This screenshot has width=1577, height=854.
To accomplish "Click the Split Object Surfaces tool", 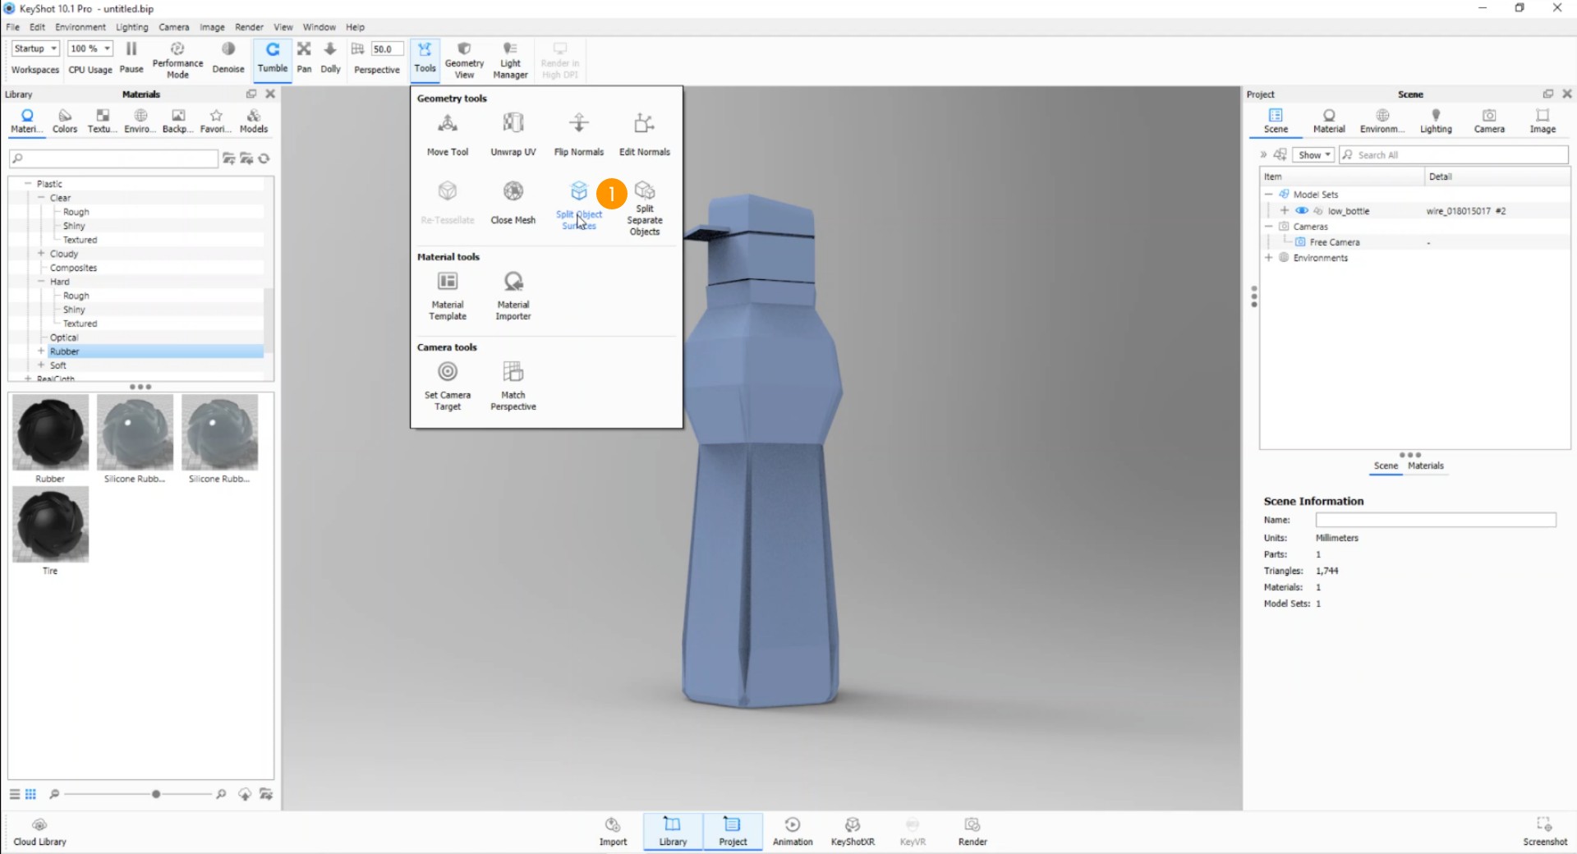I will pyautogui.click(x=578, y=197).
